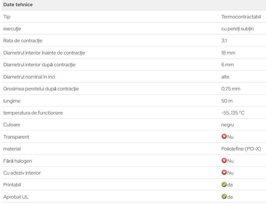Click the 'alte' nominal diameter value
The width and height of the screenshot is (266, 204).
(x=225, y=77)
